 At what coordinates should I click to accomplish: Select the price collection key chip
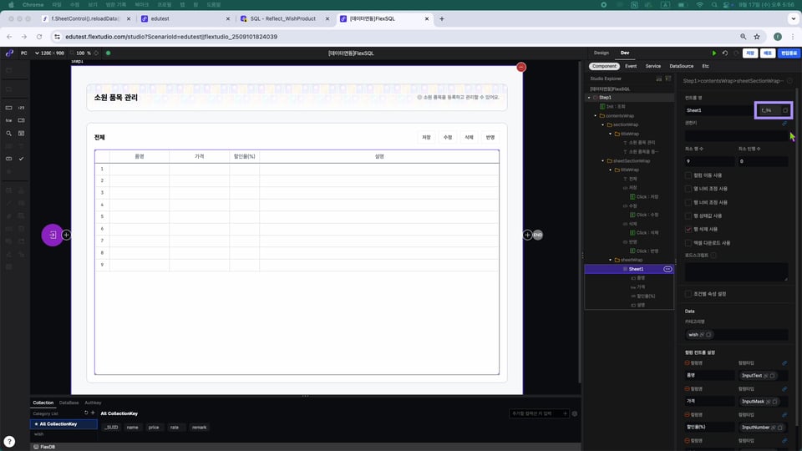coord(154,428)
